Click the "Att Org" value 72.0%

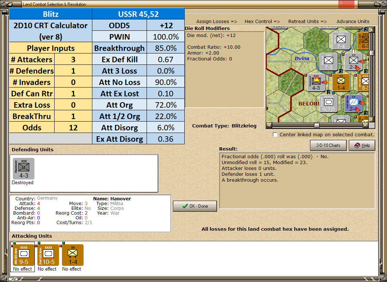(166, 105)
